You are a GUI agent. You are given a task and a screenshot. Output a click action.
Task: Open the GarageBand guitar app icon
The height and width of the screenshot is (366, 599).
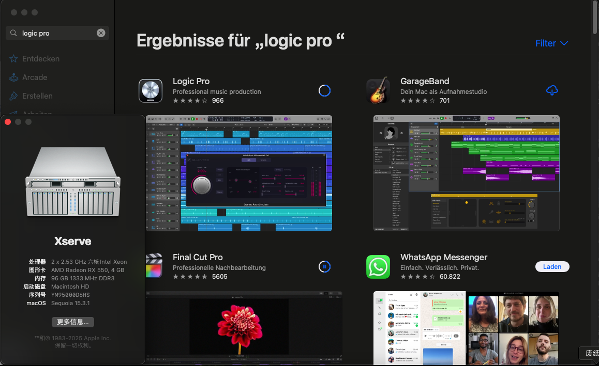pyautogui.click(x=378, y=90)
